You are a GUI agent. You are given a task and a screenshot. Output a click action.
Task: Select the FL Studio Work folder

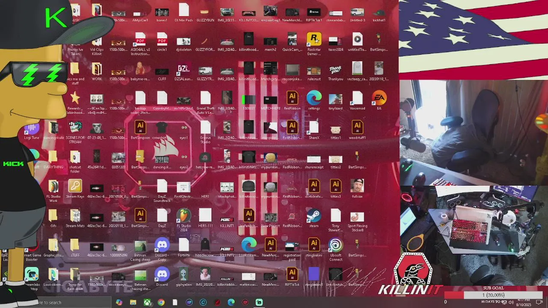pyautogui.click(x=54, y=187)
